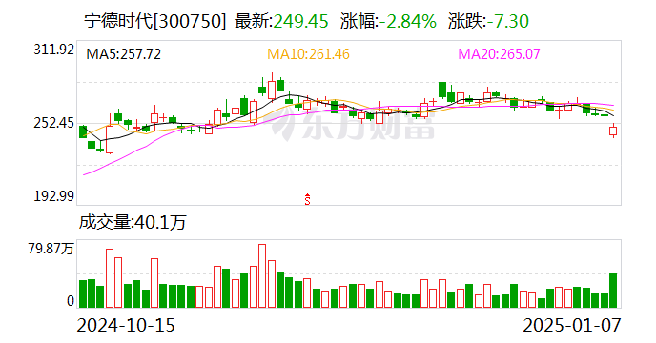Click the 东方财富 watermark logo
This screenshot has width=656, height=343.
354,126
